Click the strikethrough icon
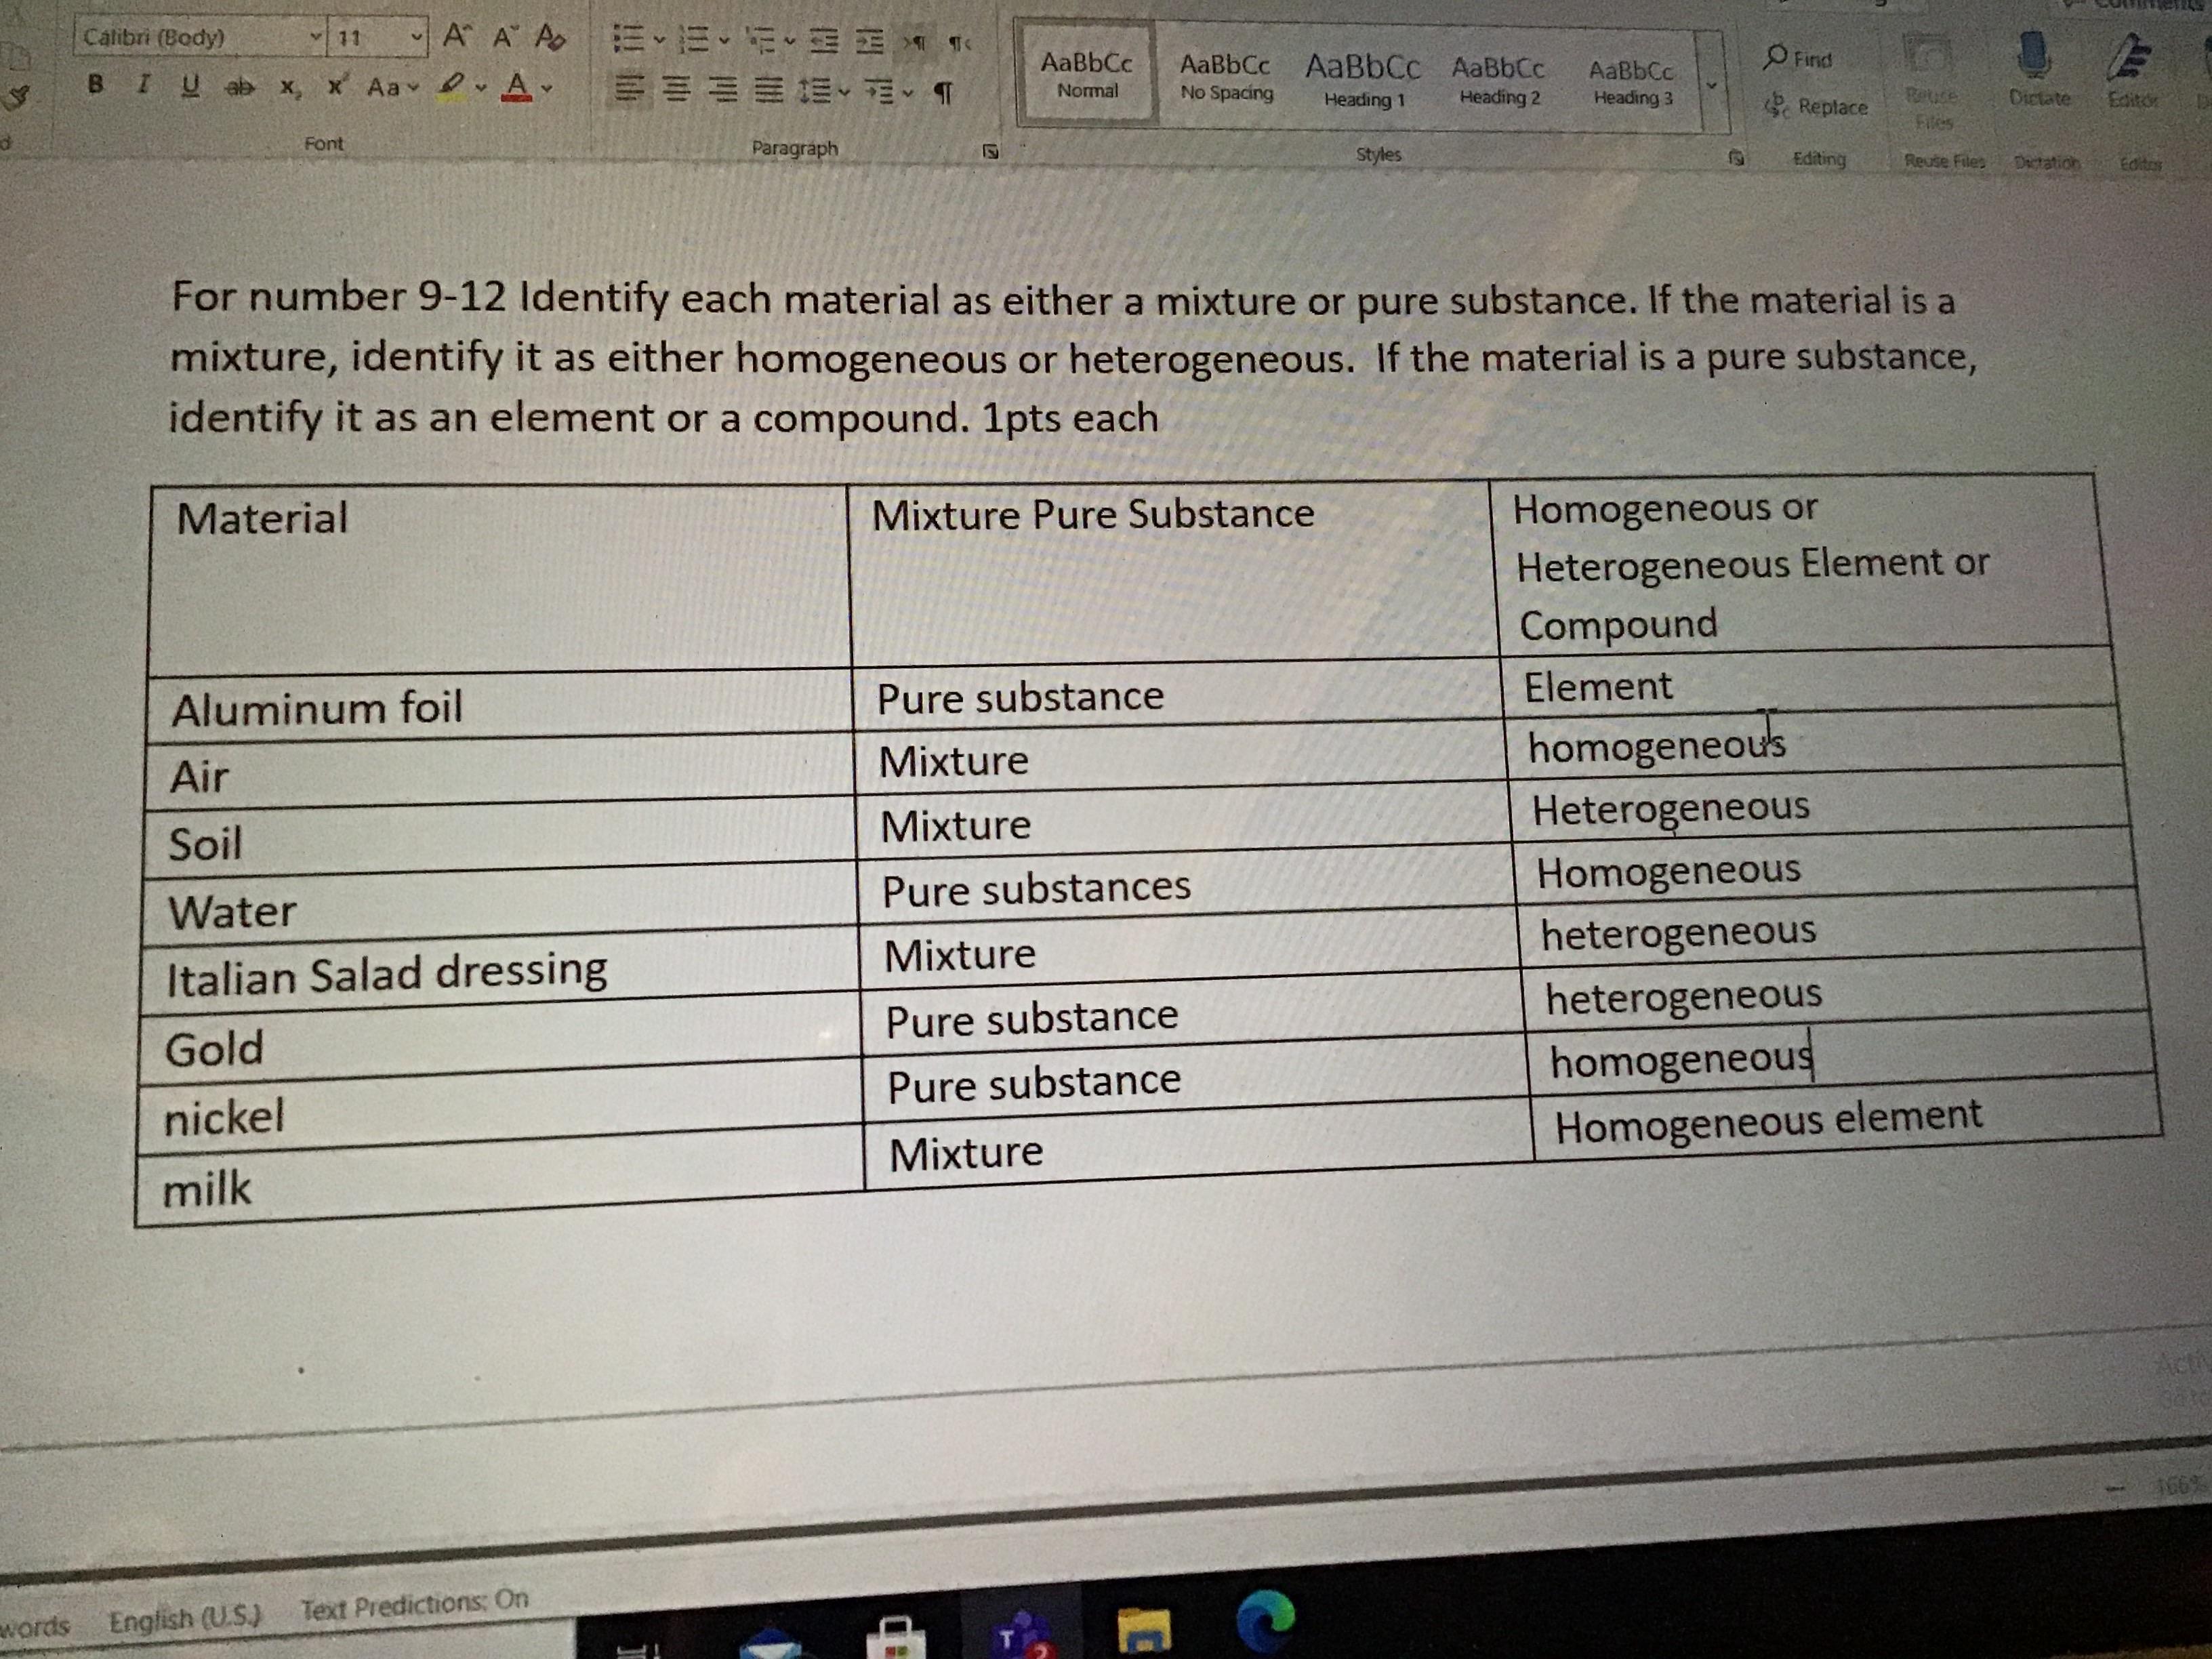 pyautogui.click(x=239, y=87)
